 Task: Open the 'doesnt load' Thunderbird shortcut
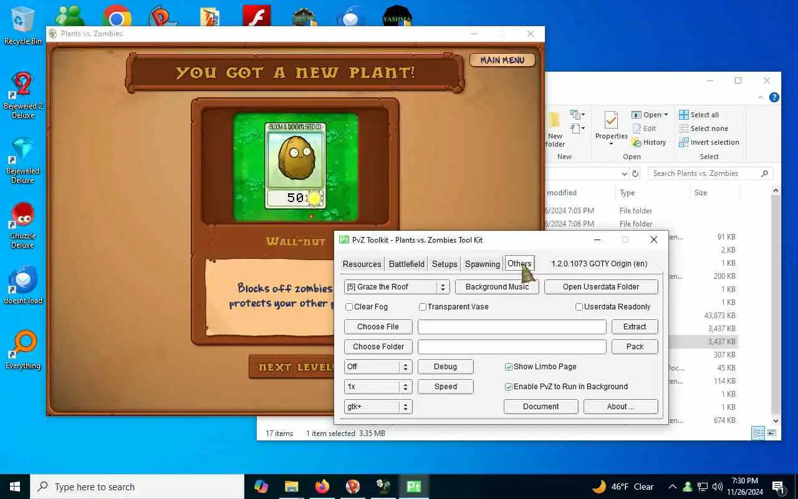(x=23, y=285)
